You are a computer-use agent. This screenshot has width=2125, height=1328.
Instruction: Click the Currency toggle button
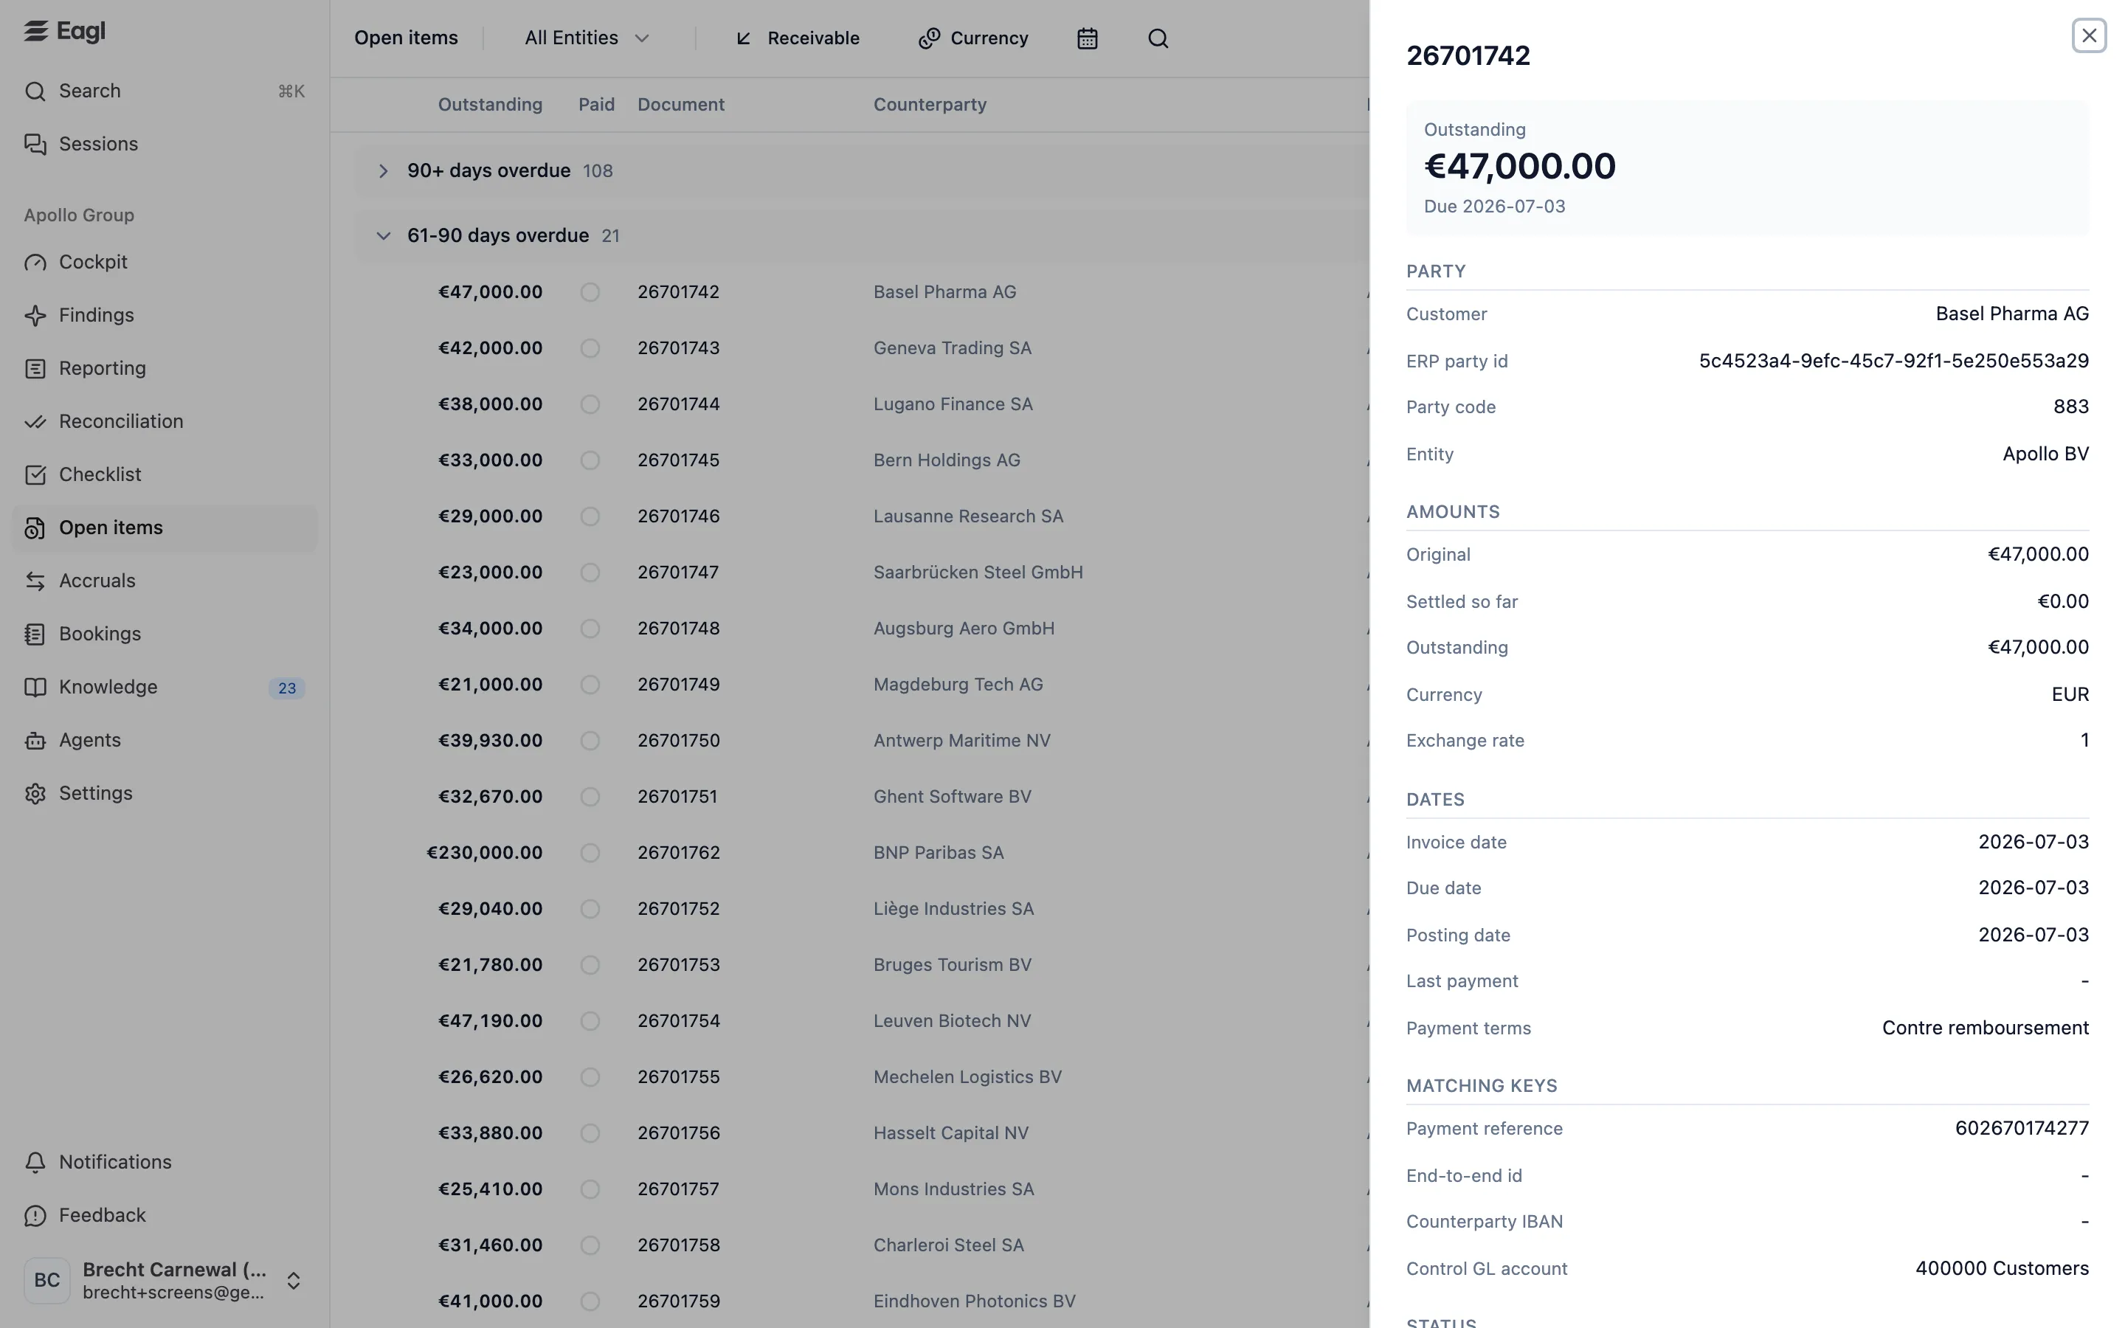click(x=973, y=38)
